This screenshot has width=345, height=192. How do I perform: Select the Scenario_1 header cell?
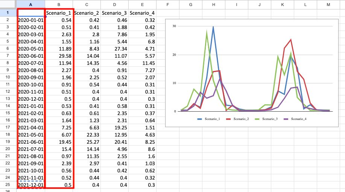pyautogui.click(x=59, y=13)
